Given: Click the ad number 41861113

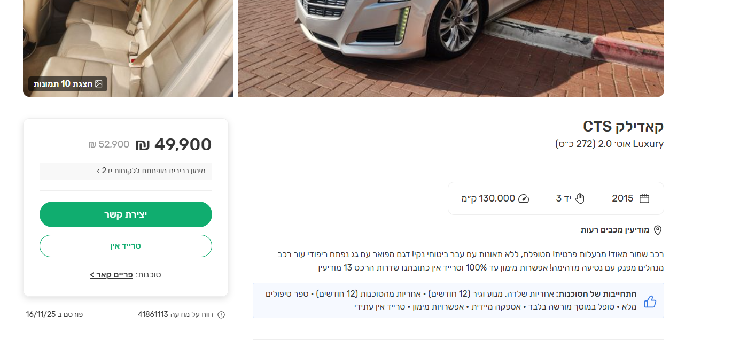Looking at the screenshot, I should tap(153, 314).
